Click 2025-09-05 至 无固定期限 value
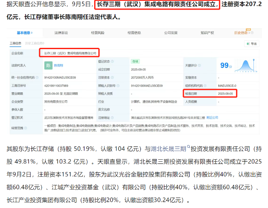The image size is (268, 208). point(61,94)
